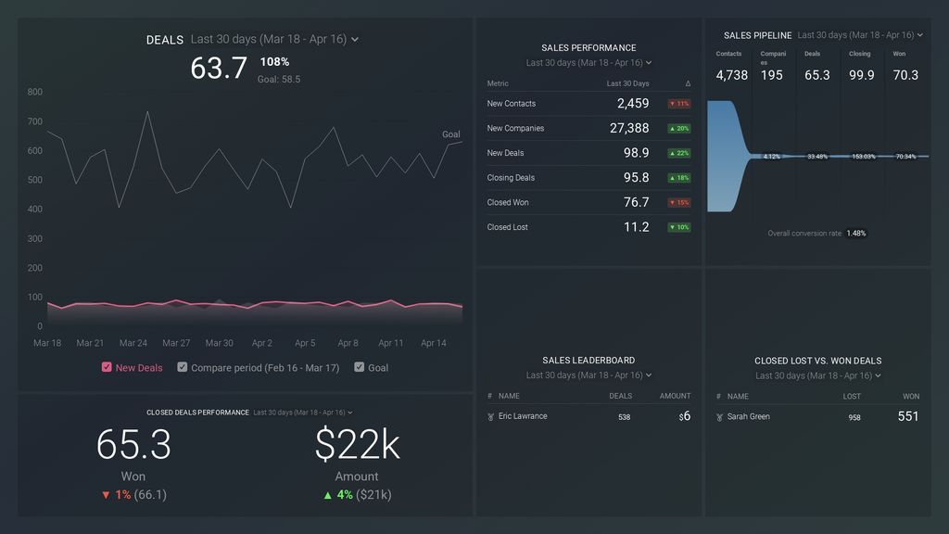Click the New Contacts red 11% badge
This screenshot has height=534, width=949.
pyautogui.click(x=679, y=104)
